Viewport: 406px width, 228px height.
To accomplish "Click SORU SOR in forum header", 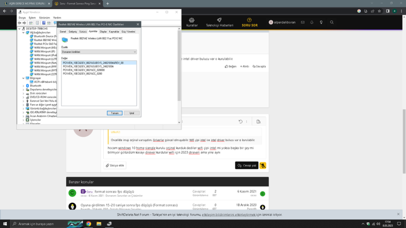I will (x=250, y=22).
